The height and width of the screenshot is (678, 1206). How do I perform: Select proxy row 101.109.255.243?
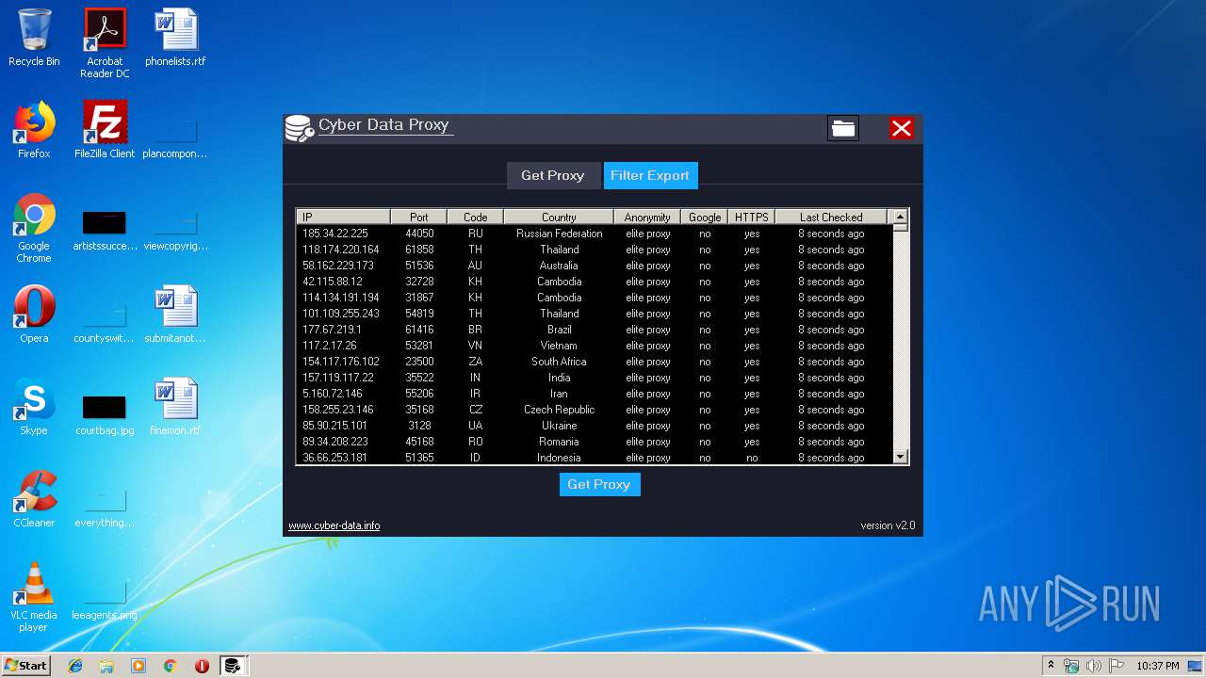click(x=595, y=314)
